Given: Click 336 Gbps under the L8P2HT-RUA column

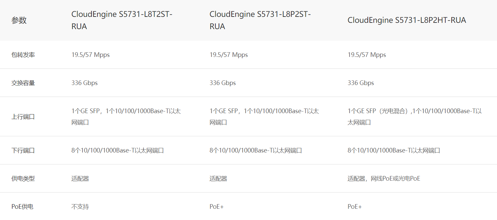Looking at the screenshot, I should 360,83.
